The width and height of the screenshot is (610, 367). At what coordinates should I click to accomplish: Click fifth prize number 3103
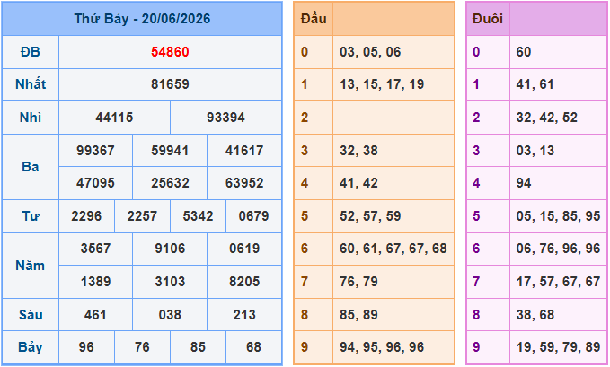click(170, 282)
